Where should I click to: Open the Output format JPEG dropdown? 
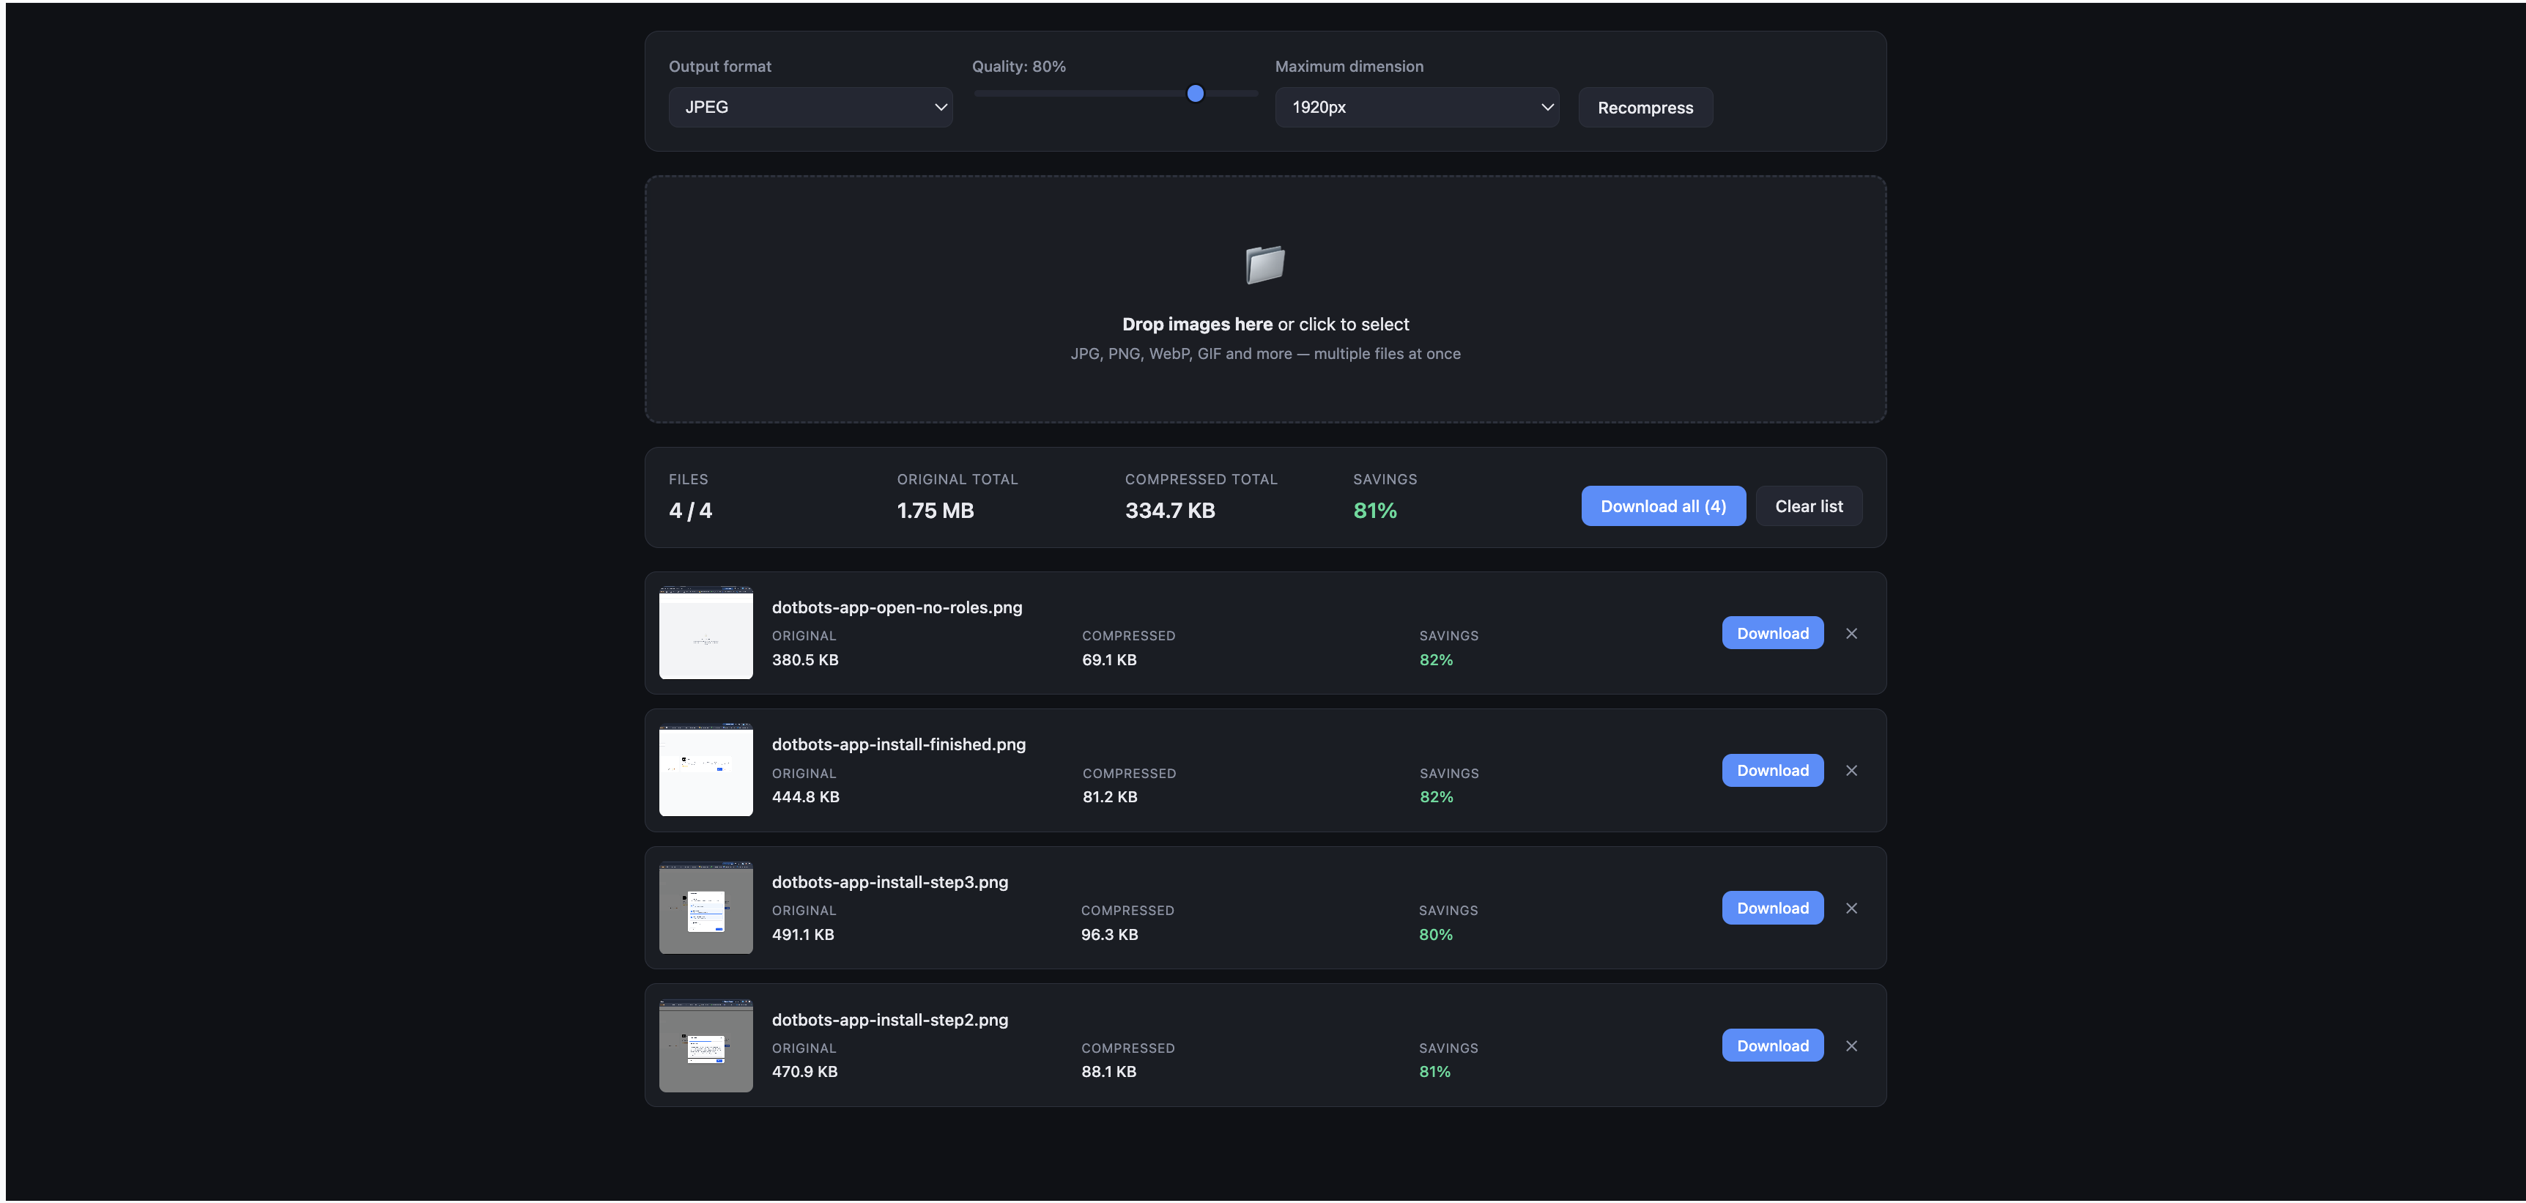(810, 107)
